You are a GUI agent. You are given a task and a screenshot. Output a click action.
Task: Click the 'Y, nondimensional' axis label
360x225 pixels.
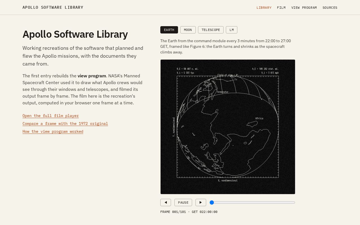(x=174, y=127)
